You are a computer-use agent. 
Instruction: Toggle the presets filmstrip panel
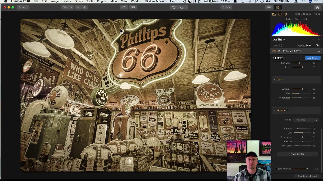point(269,7)
